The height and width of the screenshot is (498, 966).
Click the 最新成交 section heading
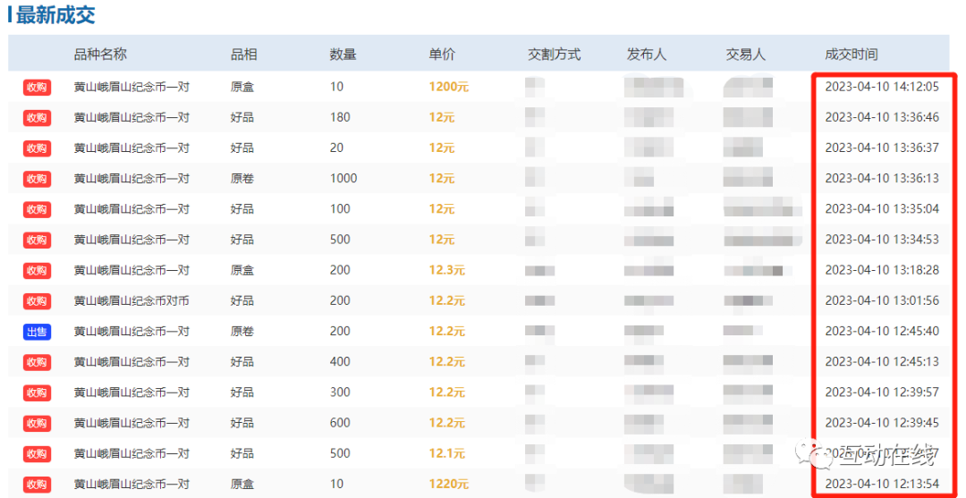pyautogui.click(x=55, y=15)
